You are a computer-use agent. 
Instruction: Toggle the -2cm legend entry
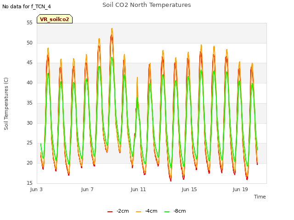coord(118,211)
